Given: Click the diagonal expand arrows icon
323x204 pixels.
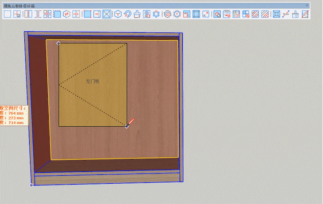Looking at the screenshot, I should (206, 14).
